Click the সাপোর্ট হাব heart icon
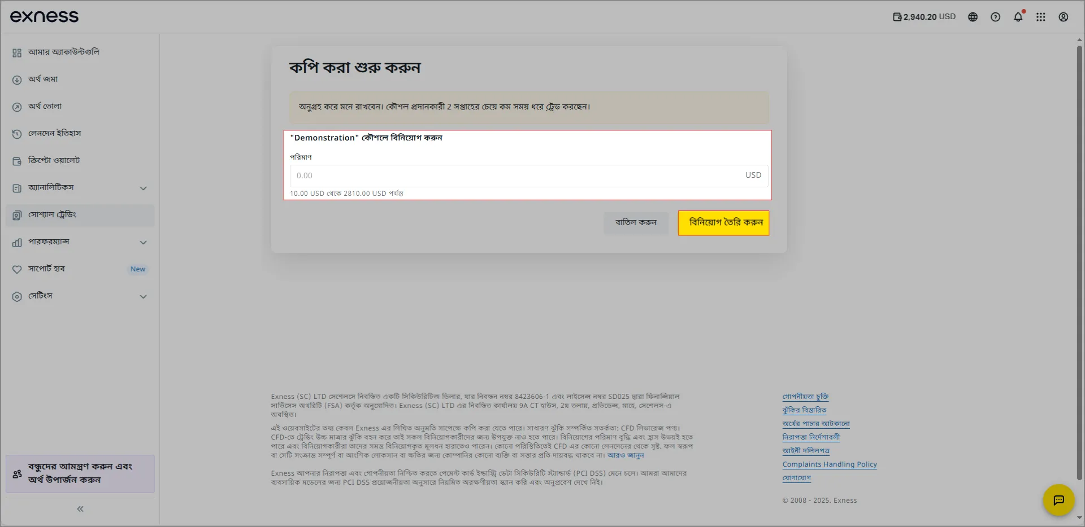1085x527 pixels. click(x=17, y=269)
